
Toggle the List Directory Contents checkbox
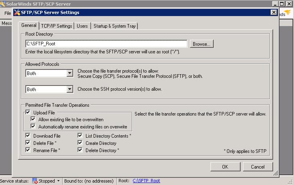pyautogui.click(x=80, y=136)
